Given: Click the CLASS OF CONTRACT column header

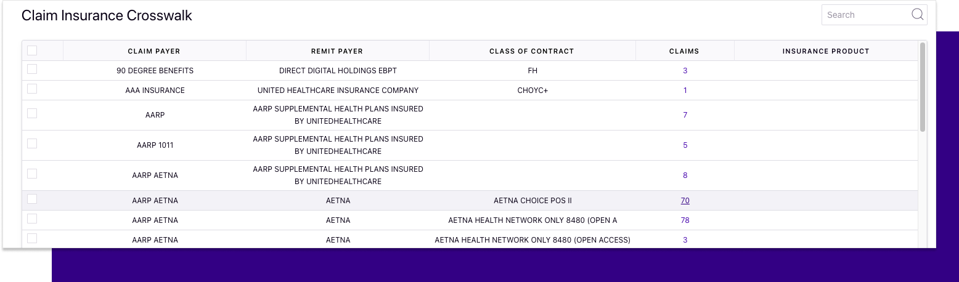Looking at the screenshot, I should tap(532, 51).
